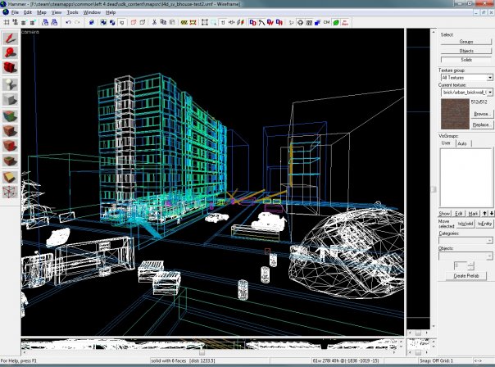This screenshot has width=495, height=367.
Task: Open the View menu
Action: pos(57,12)
